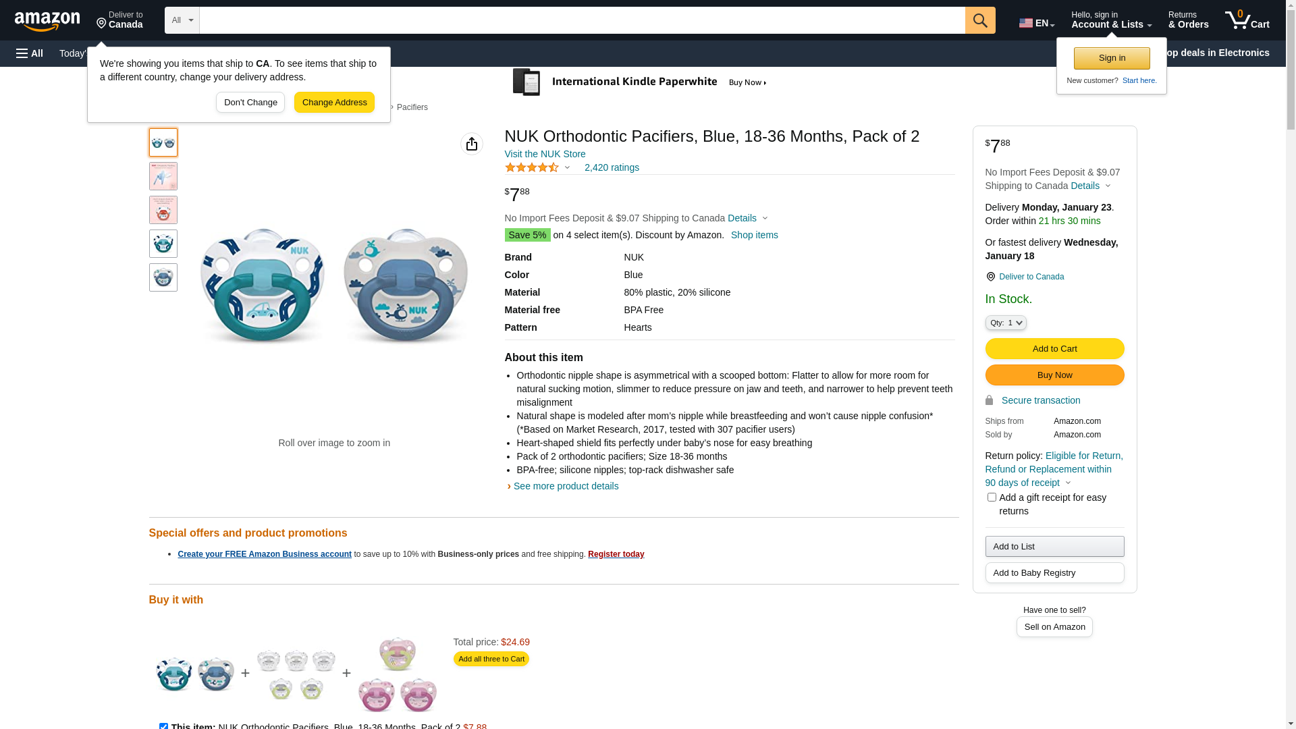Click the Amazon logo
Viewport: 1296px width, 729px height.
pos(47,22)
